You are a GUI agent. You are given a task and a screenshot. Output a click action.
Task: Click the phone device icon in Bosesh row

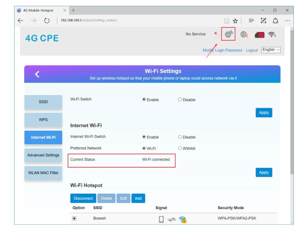tap(161, 219)
